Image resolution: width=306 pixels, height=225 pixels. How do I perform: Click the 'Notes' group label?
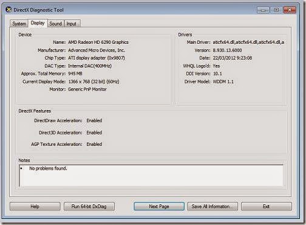tap(24, 161)
